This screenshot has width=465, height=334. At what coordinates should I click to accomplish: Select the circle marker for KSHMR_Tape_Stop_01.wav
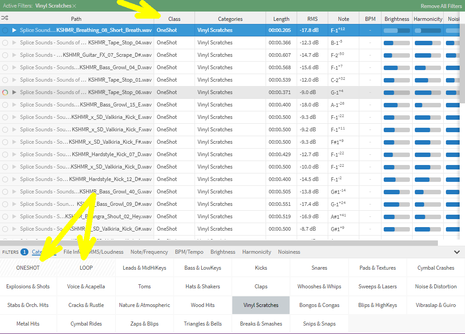click(x=5, y=80)
